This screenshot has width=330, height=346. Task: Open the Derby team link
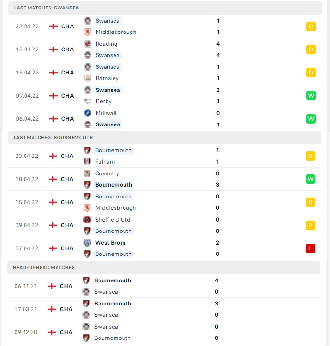(x=104, y=101)
